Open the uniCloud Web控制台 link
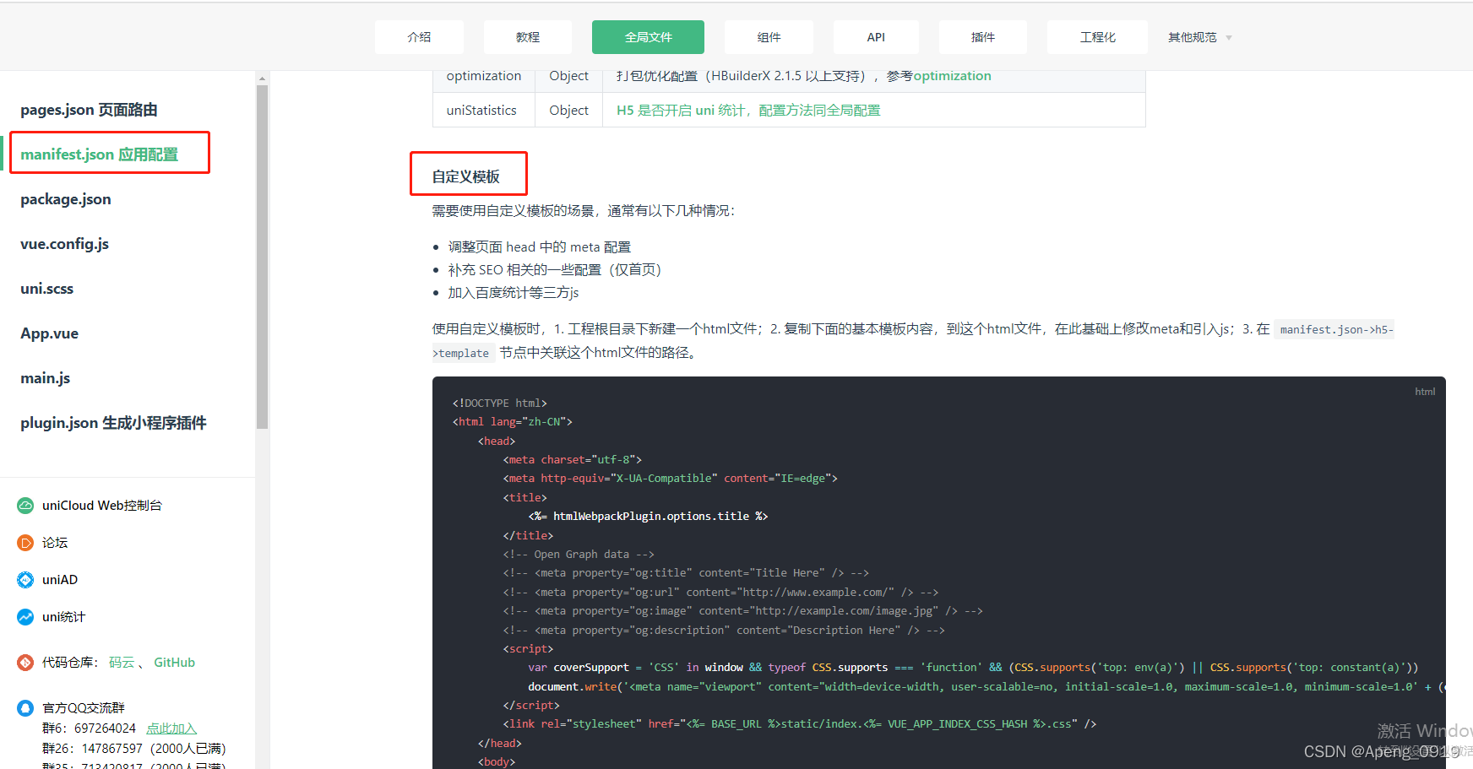The width and height of the screenshot is (1473, 769). click(x=102, y=506)
